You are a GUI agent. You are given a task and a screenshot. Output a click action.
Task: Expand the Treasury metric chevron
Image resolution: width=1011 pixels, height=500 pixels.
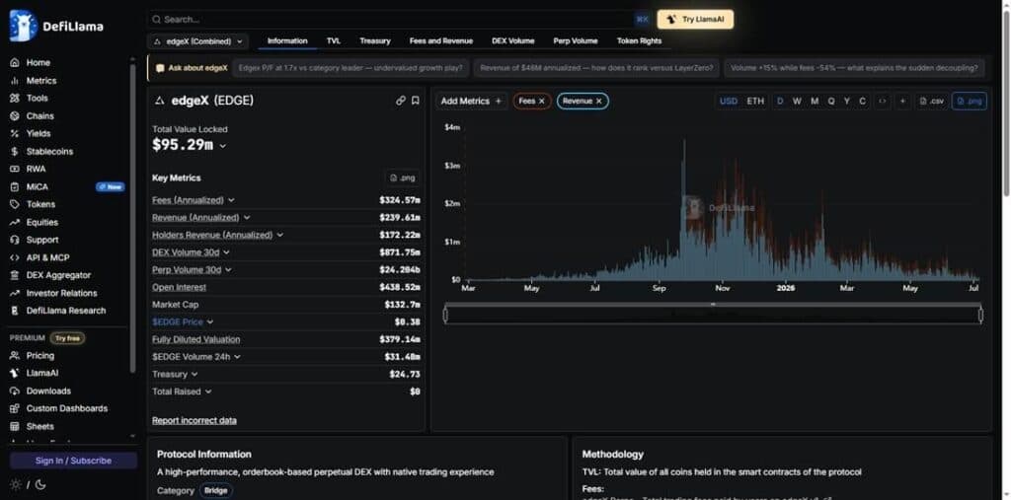[x=194, y=375]
